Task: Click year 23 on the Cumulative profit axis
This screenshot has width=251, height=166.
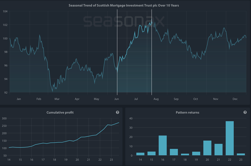Action: pos(111,160)
